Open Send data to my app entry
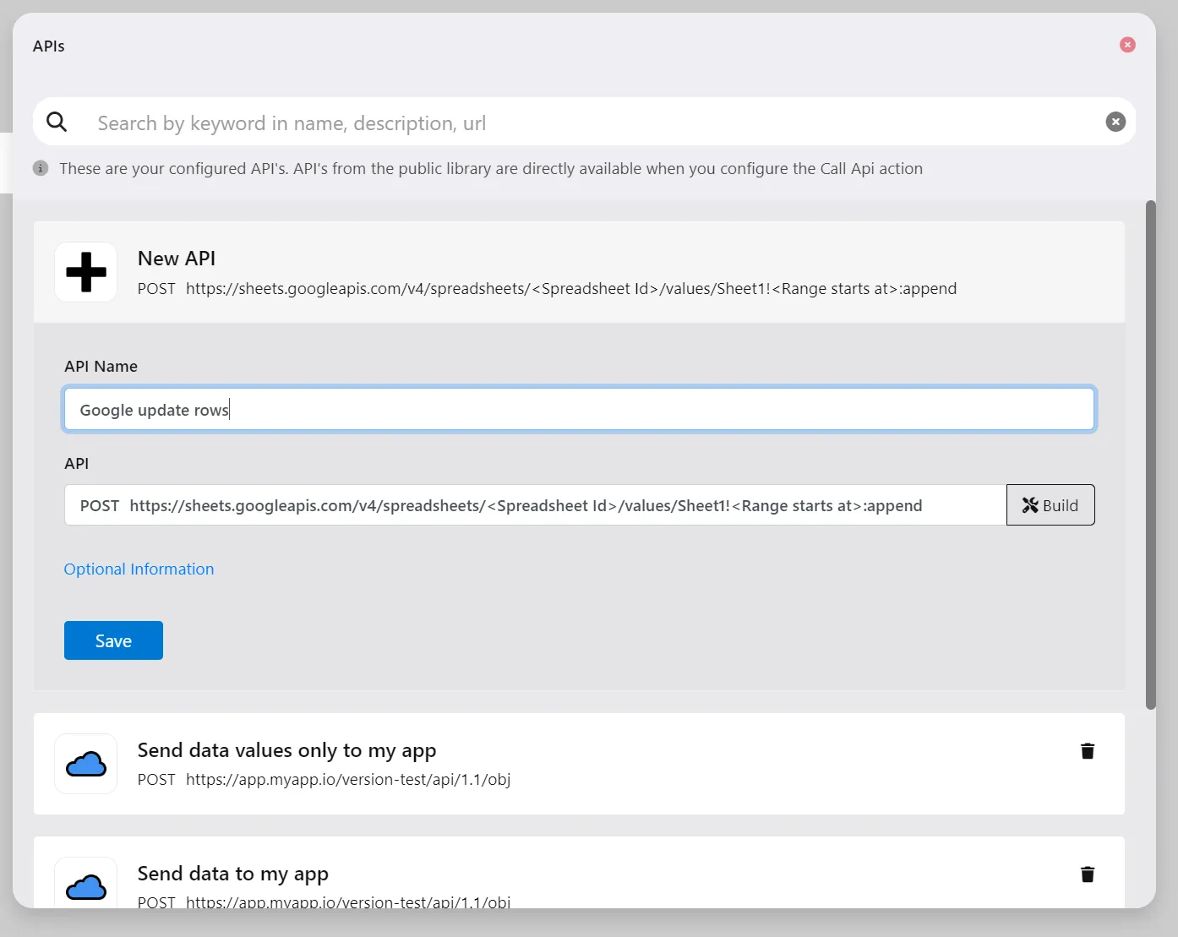Image resolution: width=1178 pixels, height=937 pixels. point(580,873)
